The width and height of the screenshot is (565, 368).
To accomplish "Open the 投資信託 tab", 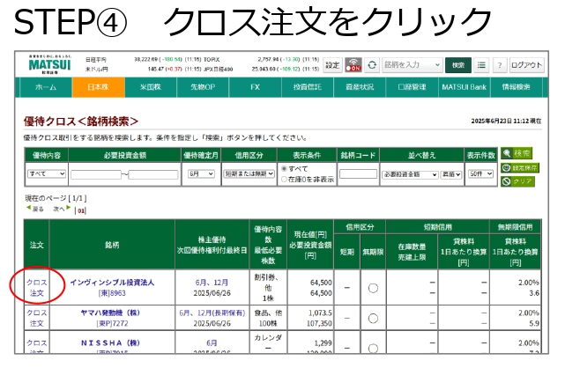I will pyautogui.click(x=308, y=87).
